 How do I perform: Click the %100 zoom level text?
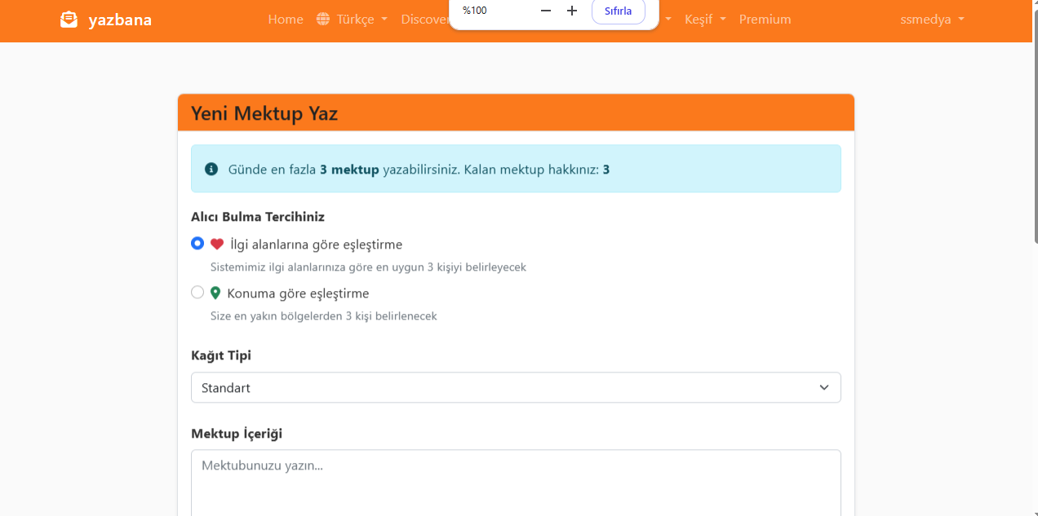coord(474,11)
